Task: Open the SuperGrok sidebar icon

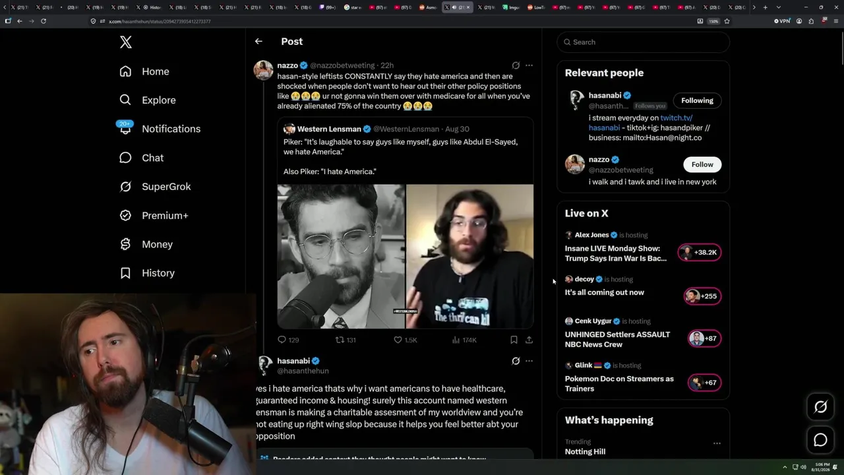Action: coord(125,187)
